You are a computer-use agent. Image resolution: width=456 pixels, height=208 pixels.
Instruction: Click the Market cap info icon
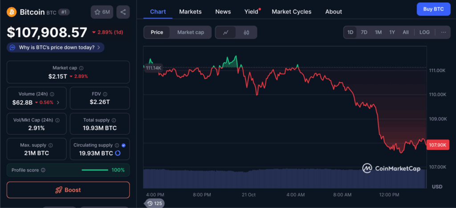(x=81, y=68)
